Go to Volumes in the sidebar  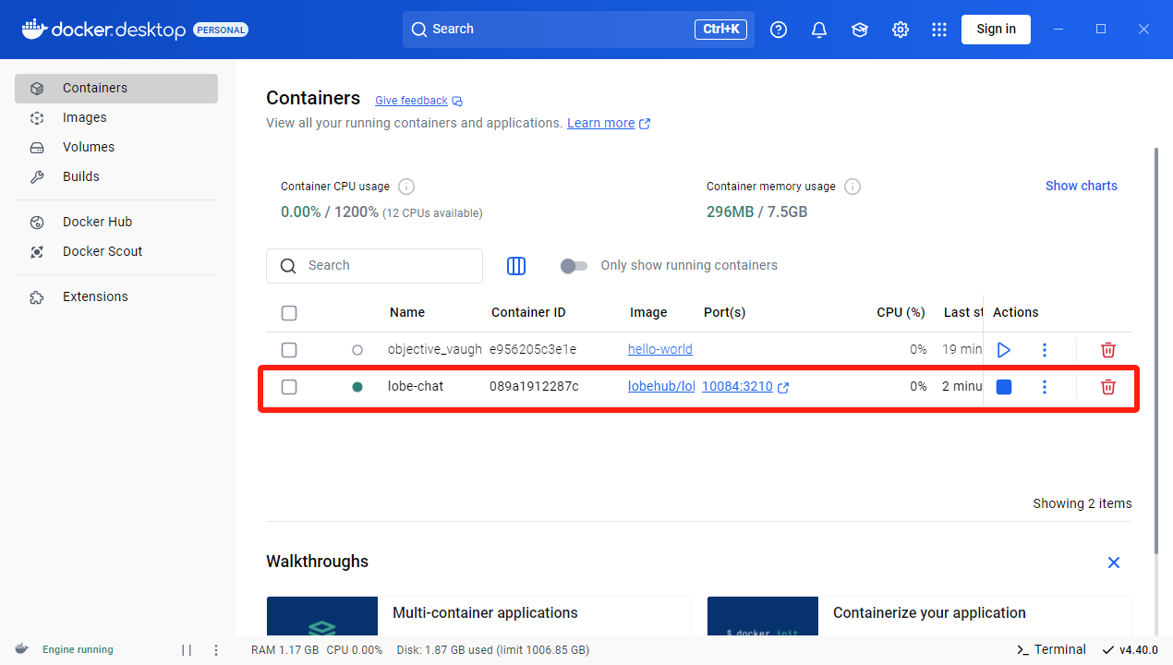point(116,148)
